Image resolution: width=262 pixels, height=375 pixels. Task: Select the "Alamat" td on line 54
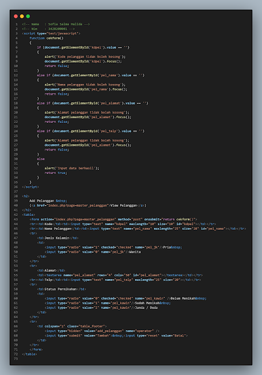pyautogui.click(x=51, y=270)
